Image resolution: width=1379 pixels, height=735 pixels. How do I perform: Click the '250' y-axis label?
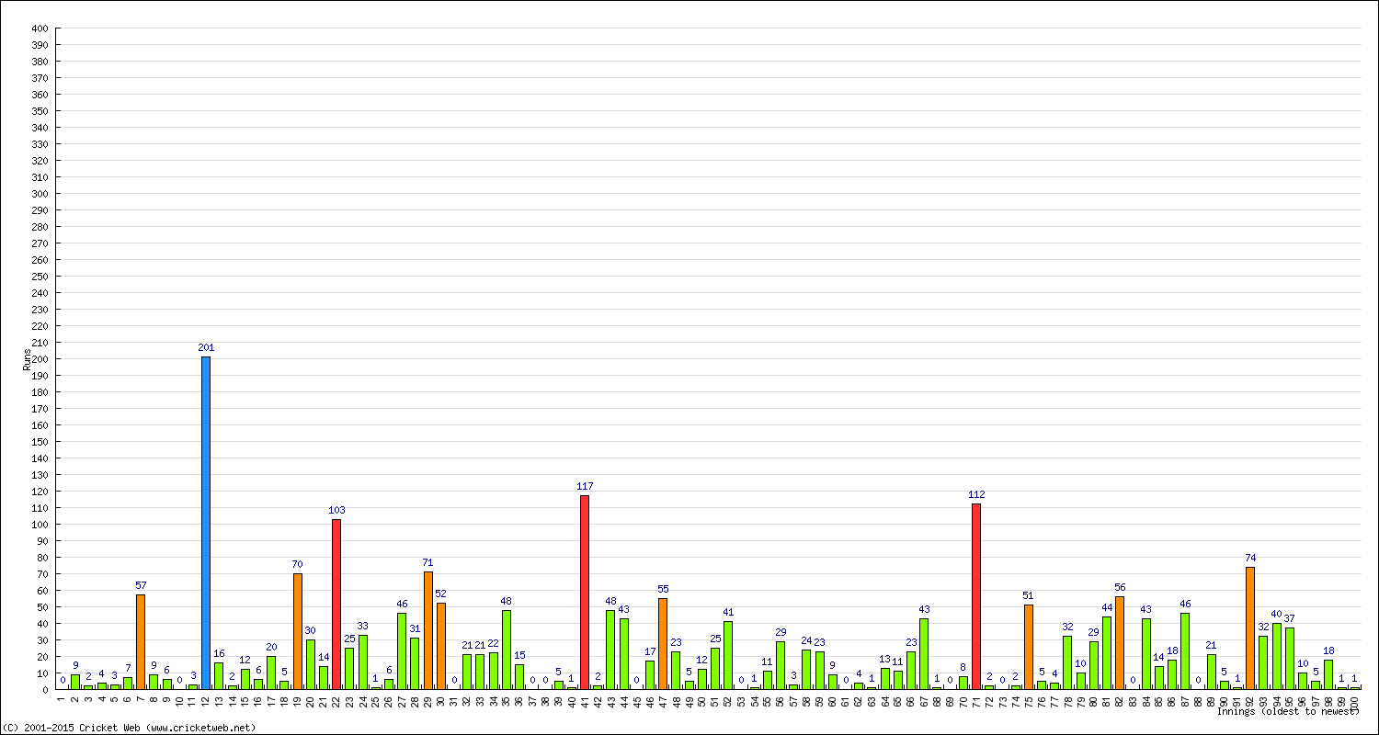pos(40,277)
